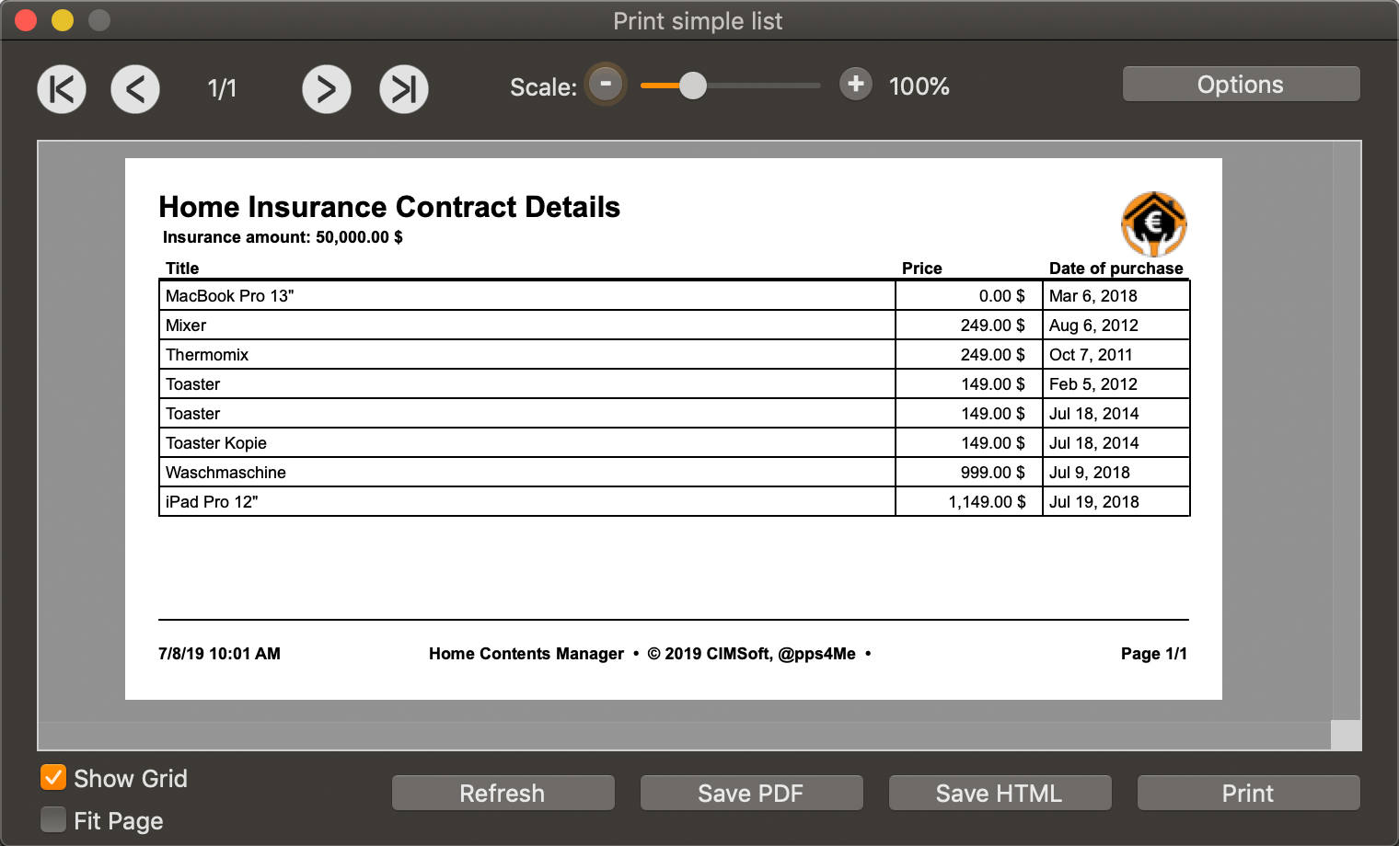Click the Scale: label
Viewport: 1399px width, 846px height.
pyautogui.click(x=543, y=87)
